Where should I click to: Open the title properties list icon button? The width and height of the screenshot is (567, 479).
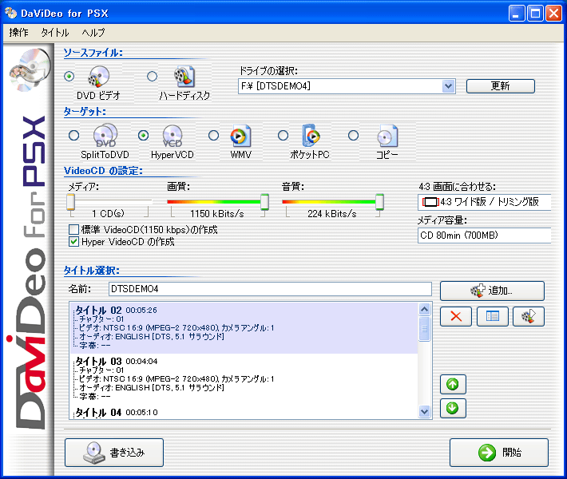[493, 317]
